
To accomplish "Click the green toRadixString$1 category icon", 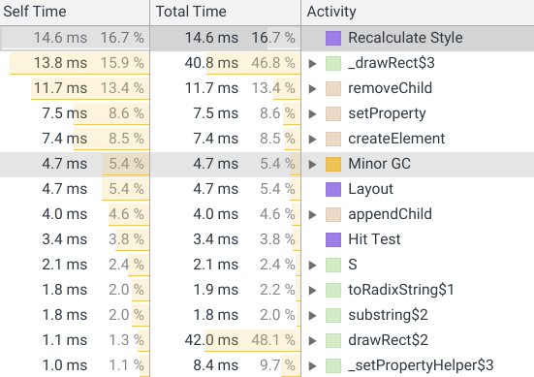I will 333,290.
